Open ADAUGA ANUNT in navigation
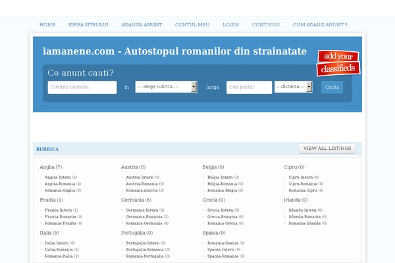Screen dimensions: 395x263 coord(142,25)
